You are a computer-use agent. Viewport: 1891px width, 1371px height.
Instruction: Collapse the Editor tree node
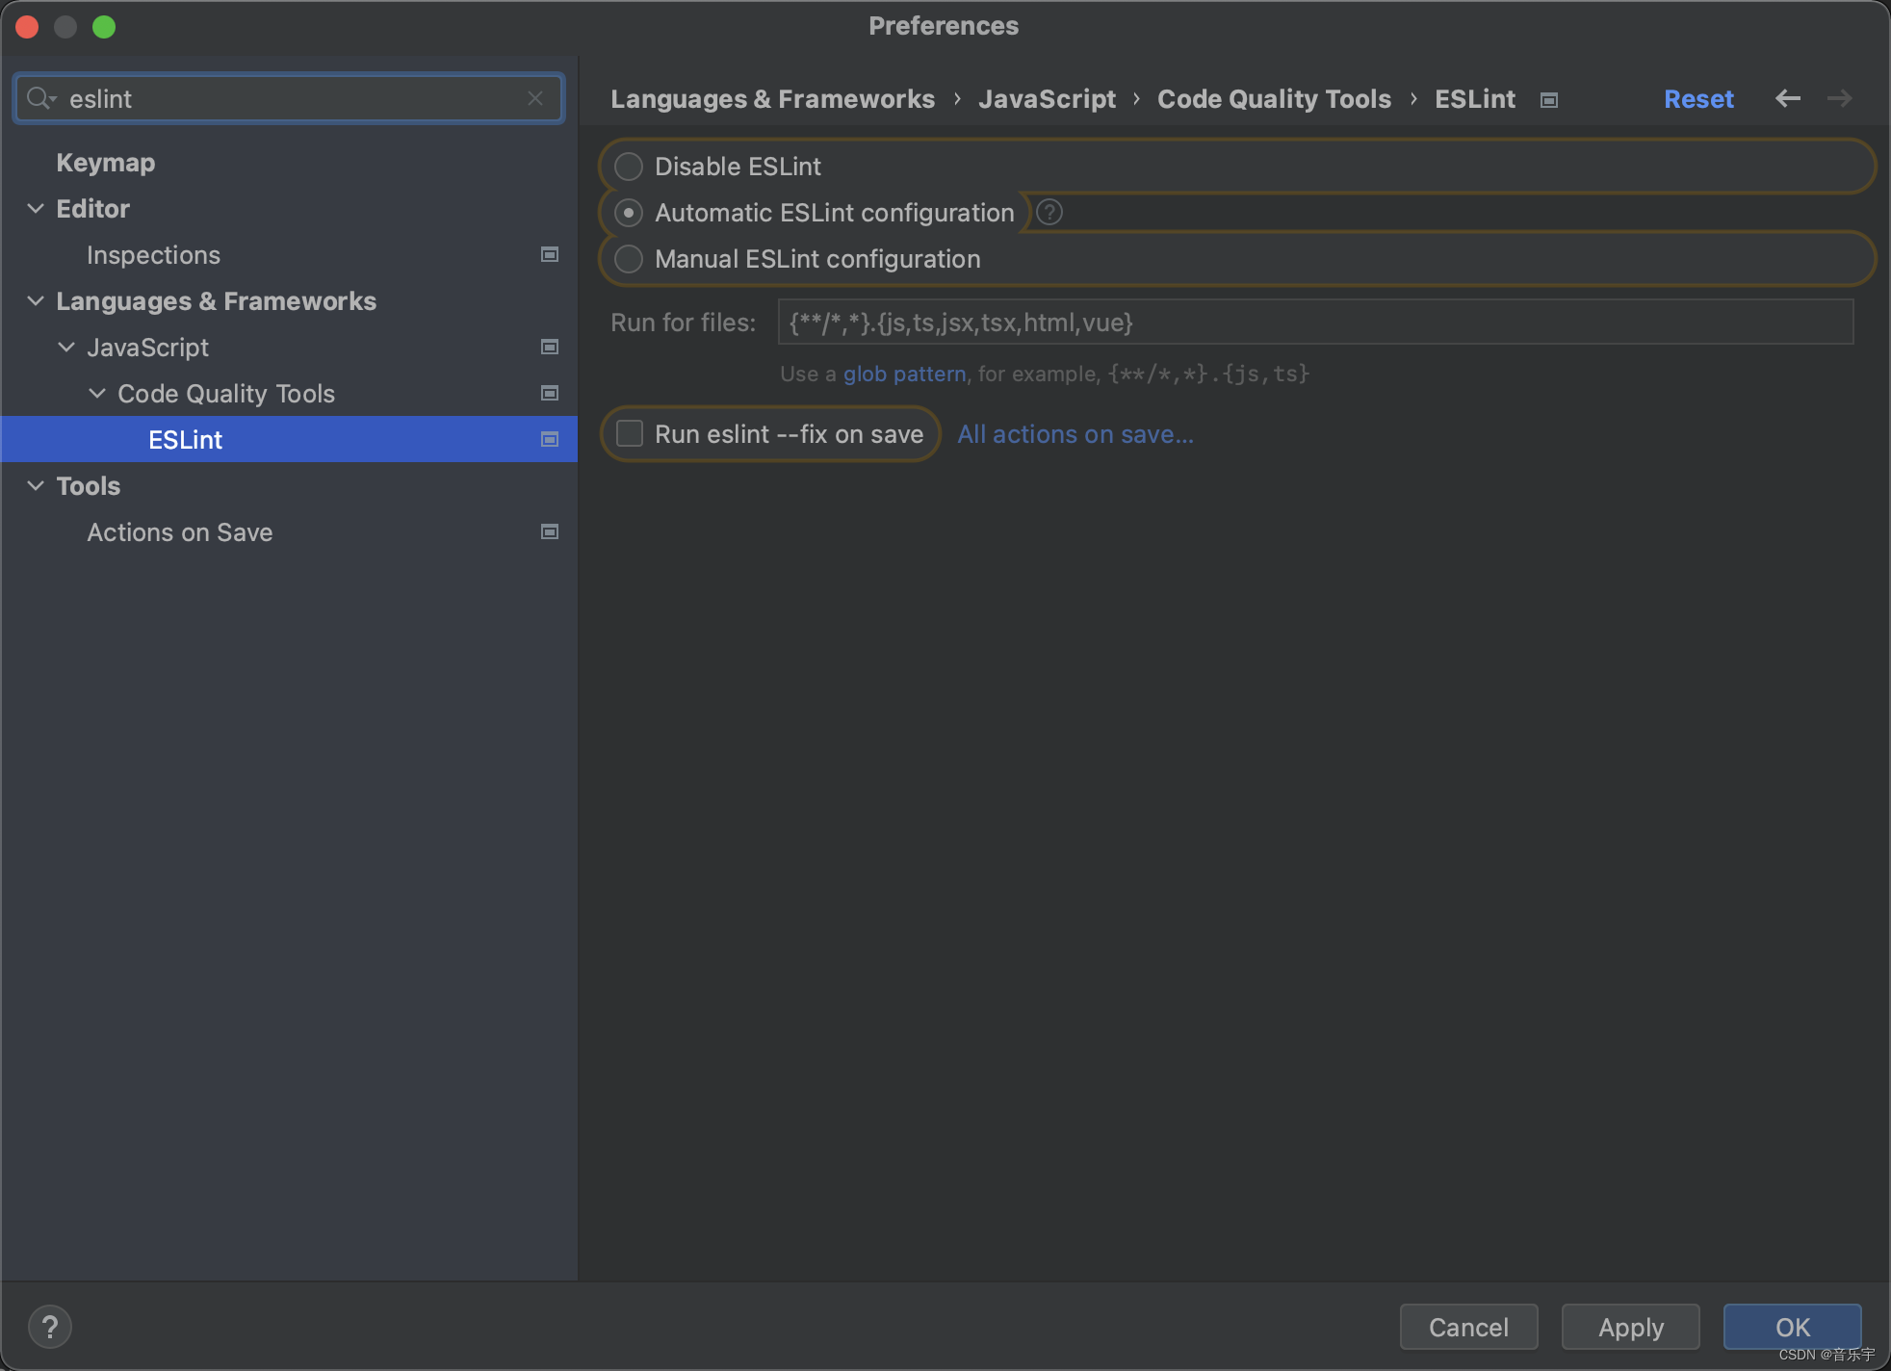click(35, 208)
